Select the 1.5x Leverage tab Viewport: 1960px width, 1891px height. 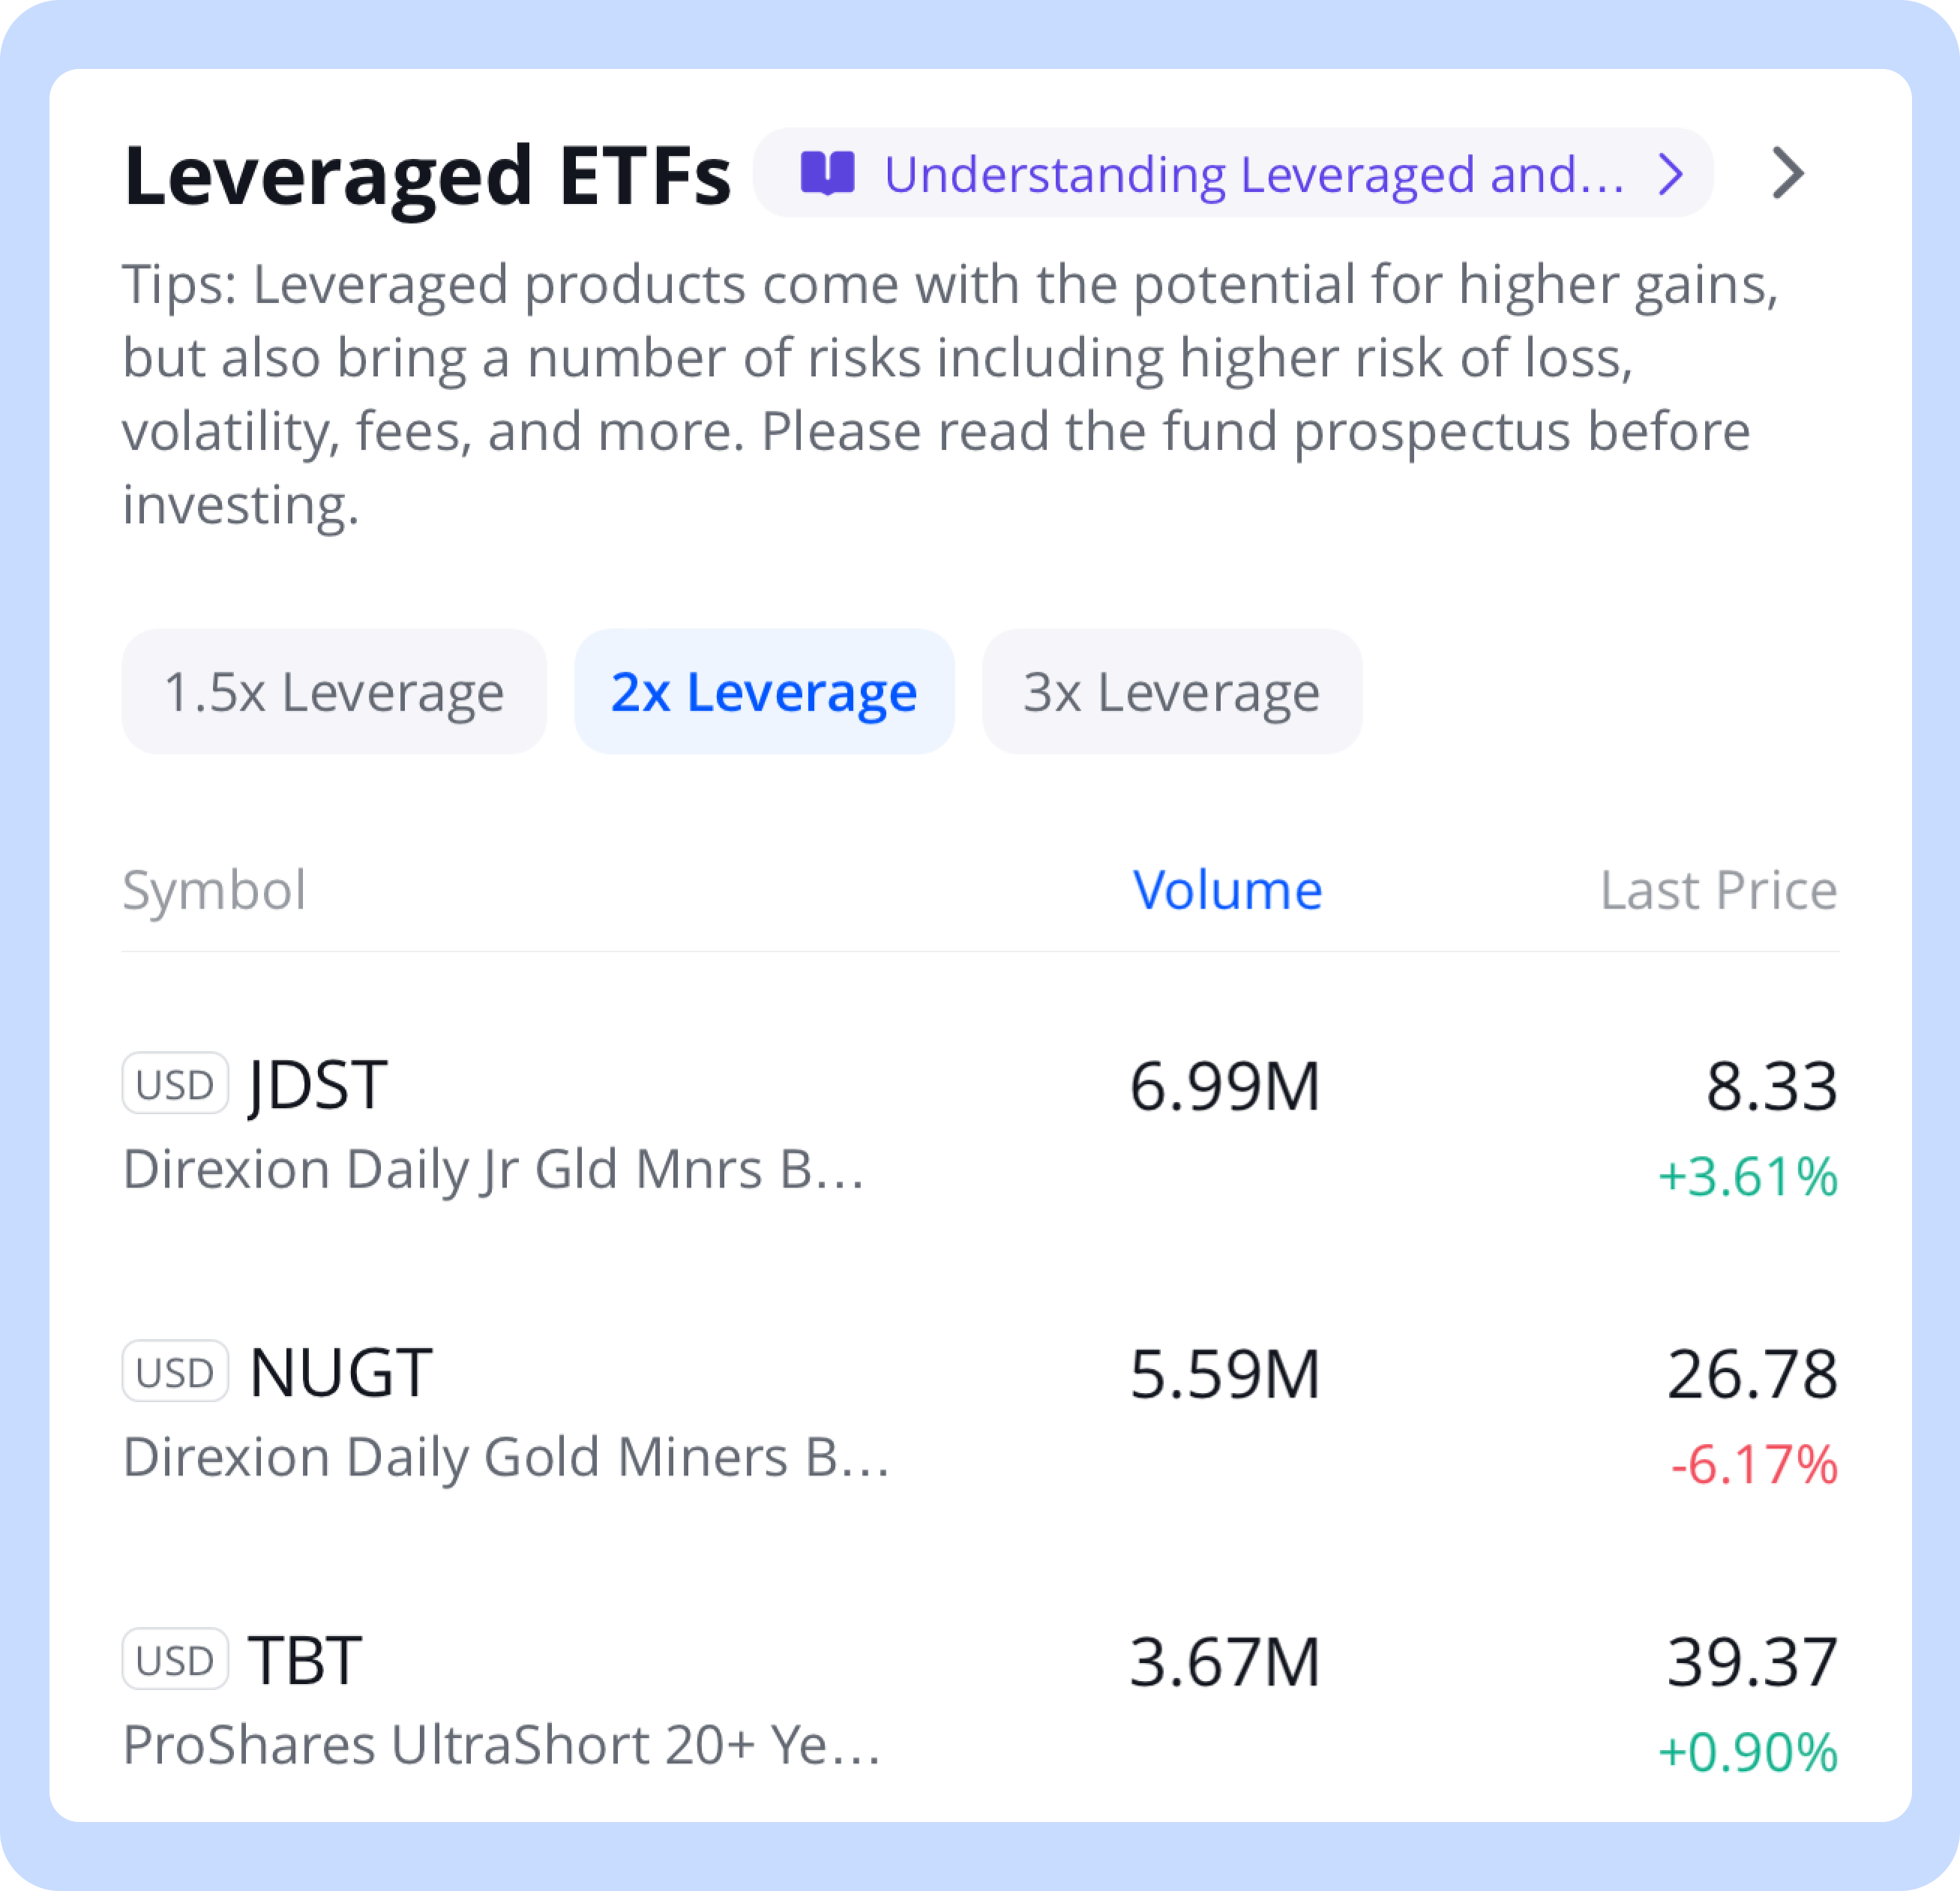tap(333, 691)
